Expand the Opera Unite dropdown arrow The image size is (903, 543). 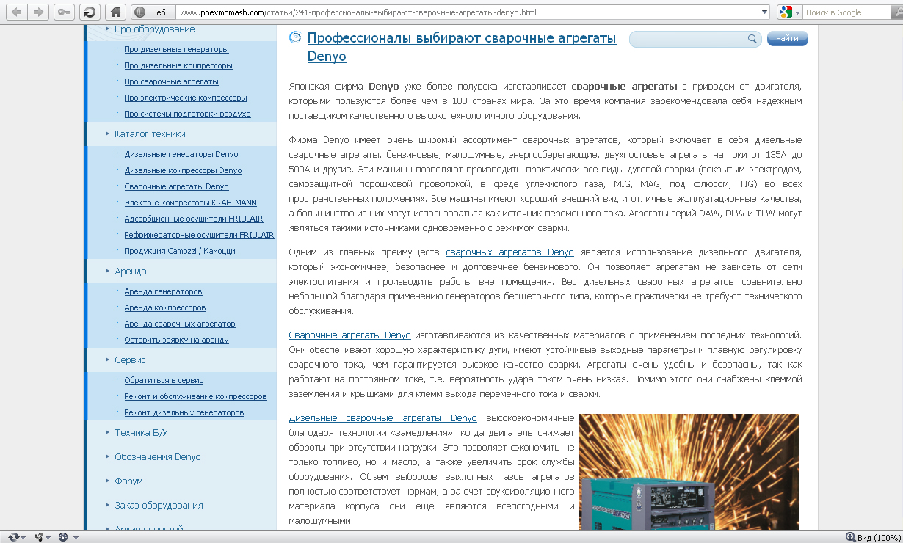49,538
